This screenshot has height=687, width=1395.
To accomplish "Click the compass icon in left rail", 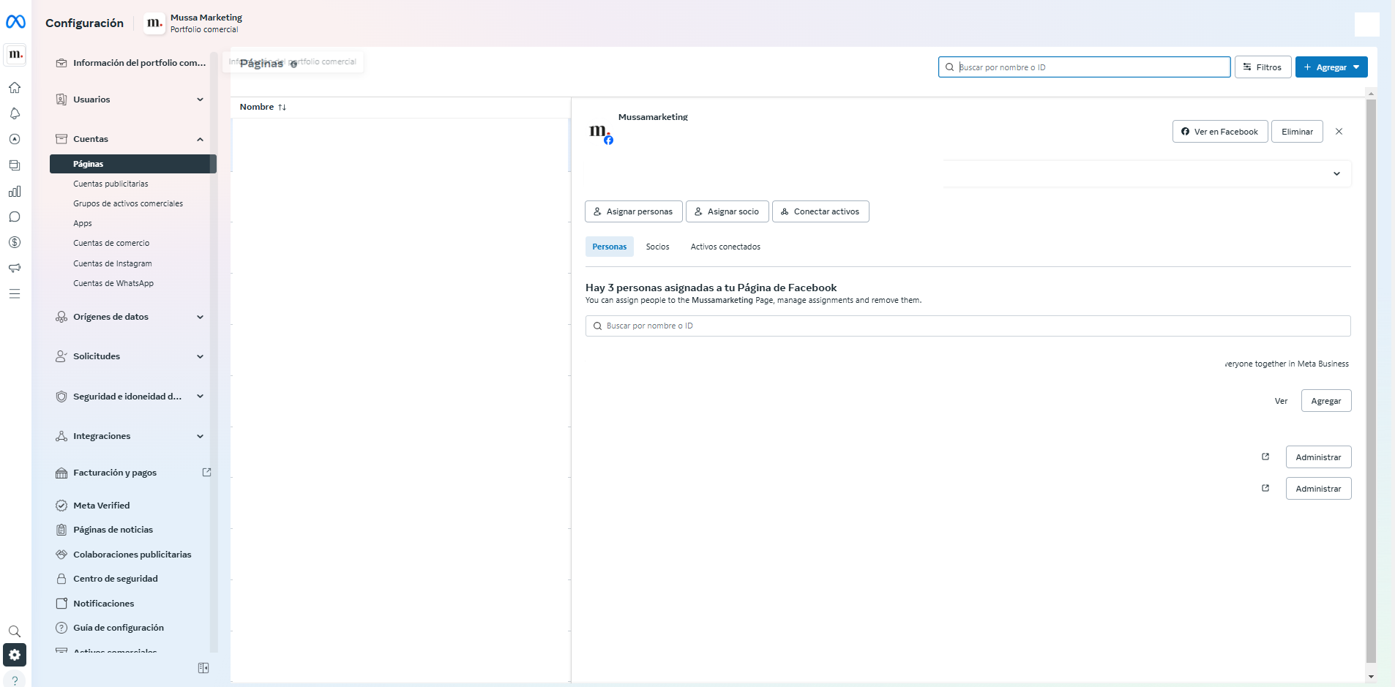I will [x=15, y=139].
